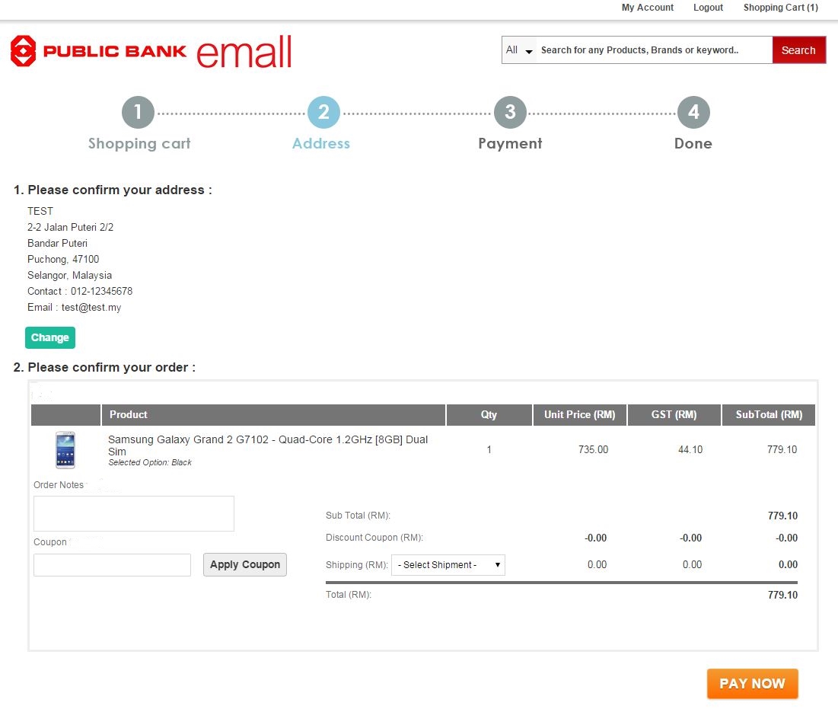Click the Done step label
838x709 pixels.
tap(693, 143)
